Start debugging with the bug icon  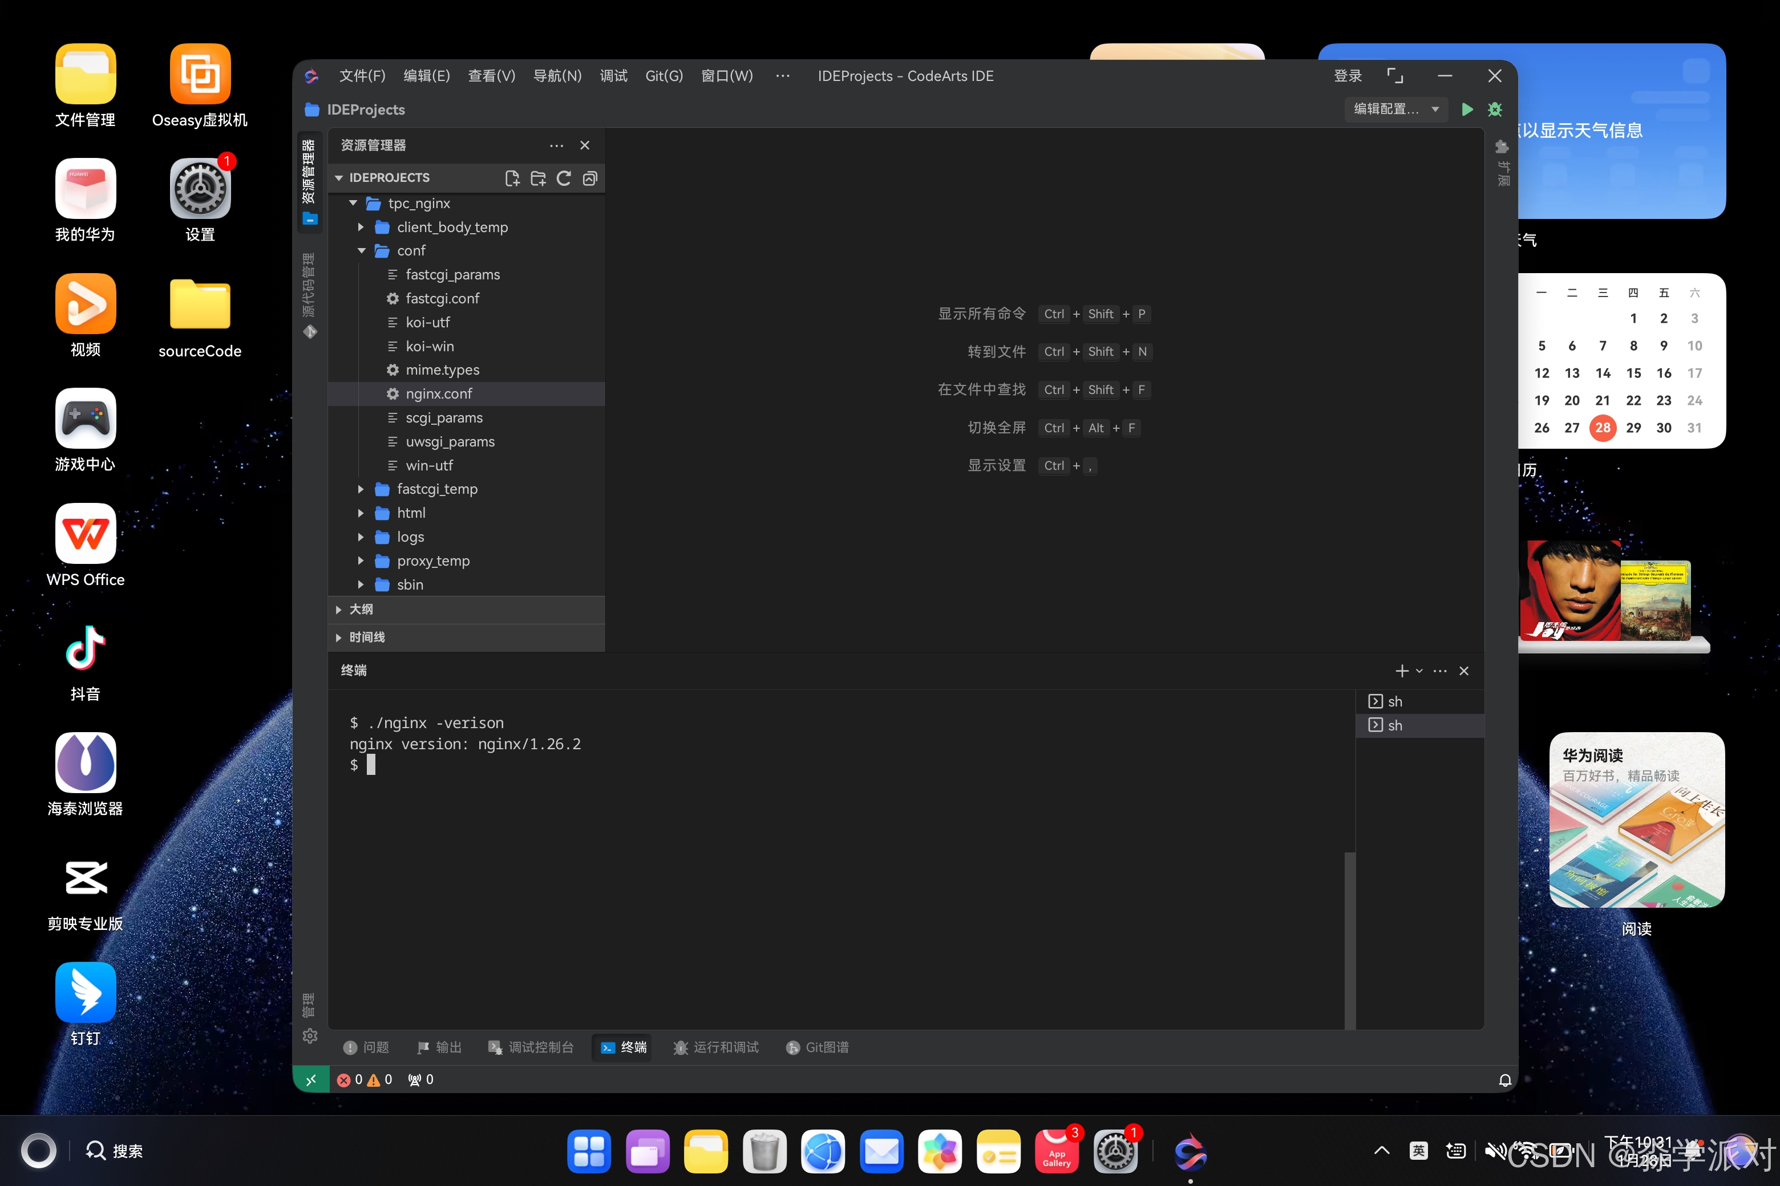pos(1495,109)
